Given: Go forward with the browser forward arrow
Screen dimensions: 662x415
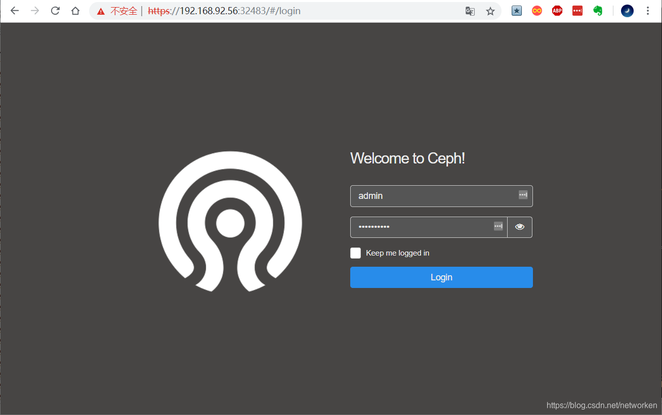Looking at the screenshot, I should tap(35, 11).
